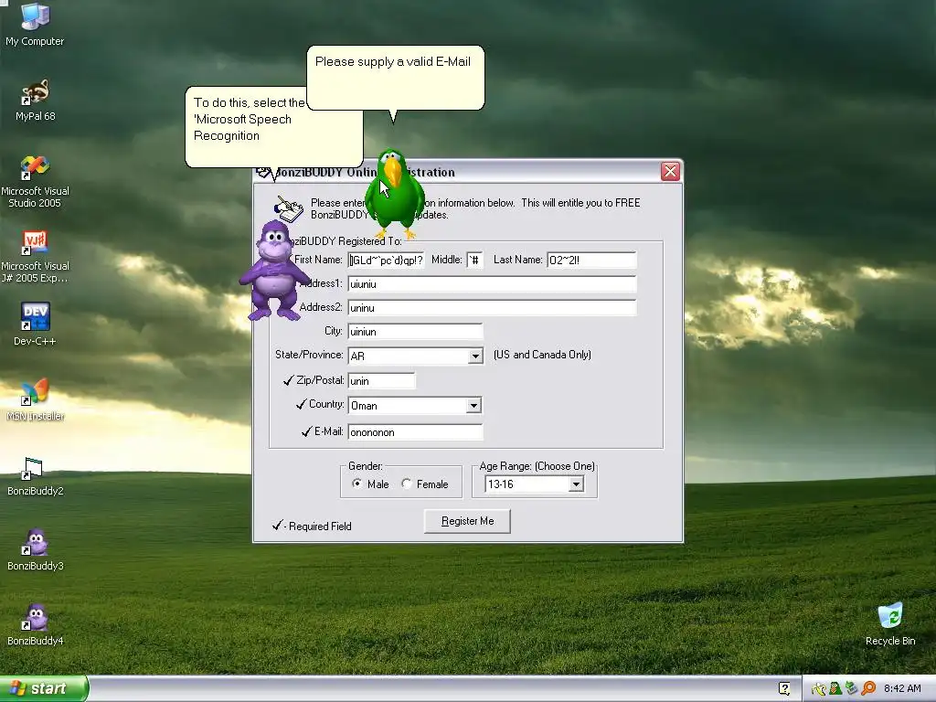Select the BonziBuddy2 desktop shortcut
The image size is (936, 702).
coord(35,475)
